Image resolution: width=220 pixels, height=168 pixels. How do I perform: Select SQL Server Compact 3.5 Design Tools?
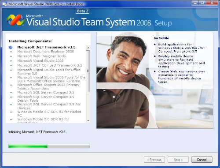(46, 99)
